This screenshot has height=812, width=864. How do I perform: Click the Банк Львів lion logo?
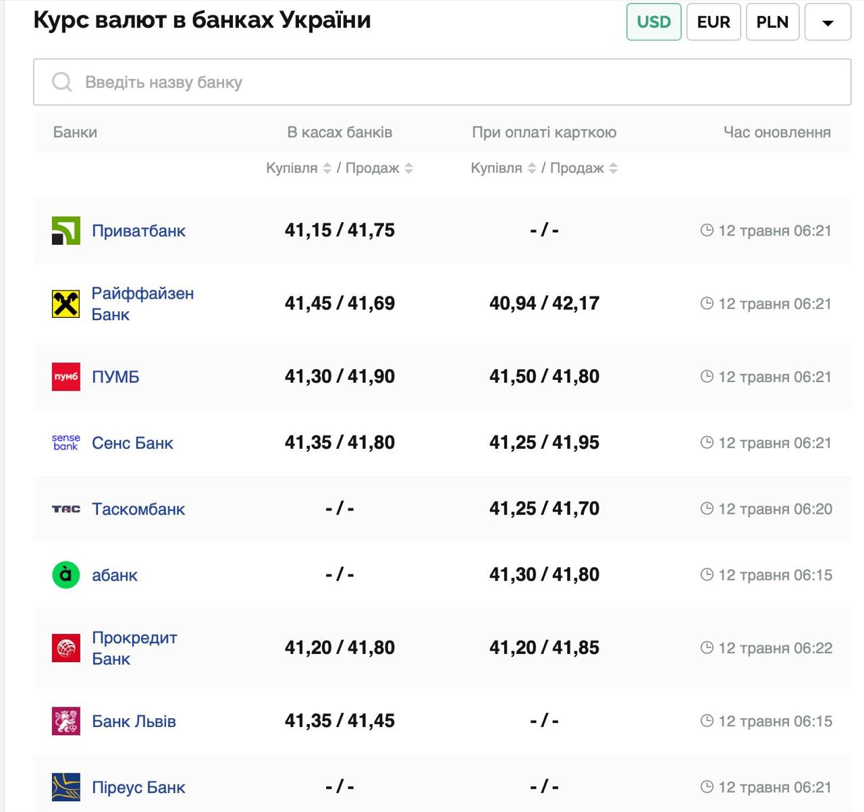[66, 721]
